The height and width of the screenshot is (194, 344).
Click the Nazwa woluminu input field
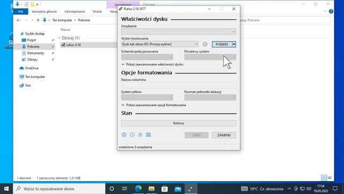click(178, 85)
